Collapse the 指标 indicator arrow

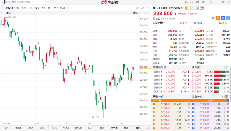click(x=3, y=13)
